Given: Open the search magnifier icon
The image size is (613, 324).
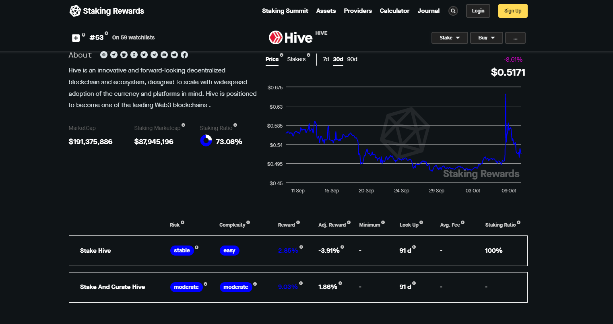Looking at the screenshot, I should (453, 11).
